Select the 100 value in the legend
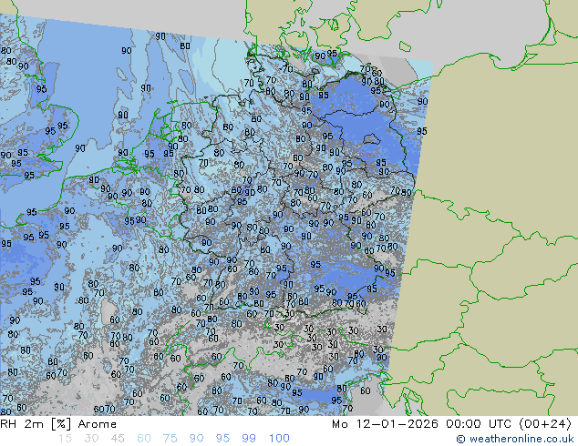This screenshot has width=578, height=446. [279, 439]
